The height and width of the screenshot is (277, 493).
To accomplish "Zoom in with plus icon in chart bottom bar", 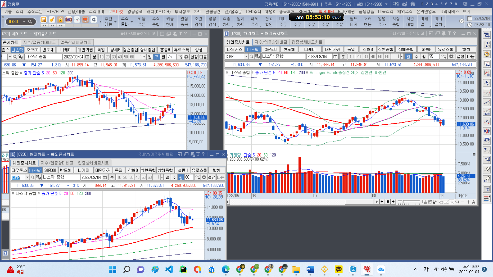I will click(x=468, y=202).
